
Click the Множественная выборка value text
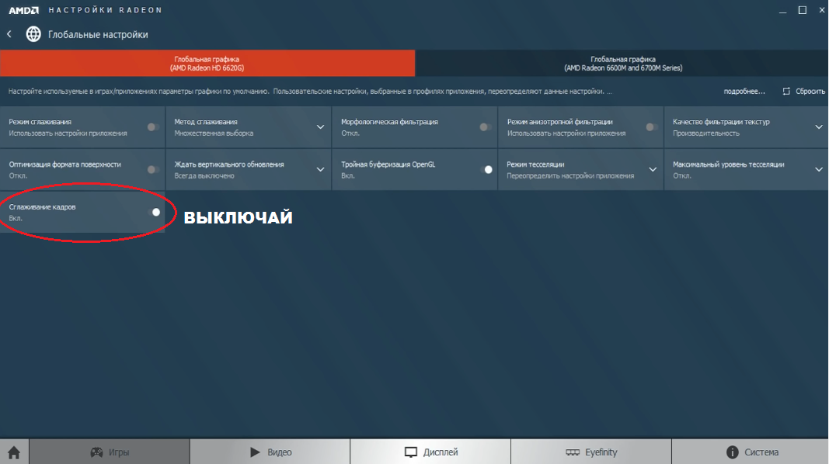[x=214, y=133]
